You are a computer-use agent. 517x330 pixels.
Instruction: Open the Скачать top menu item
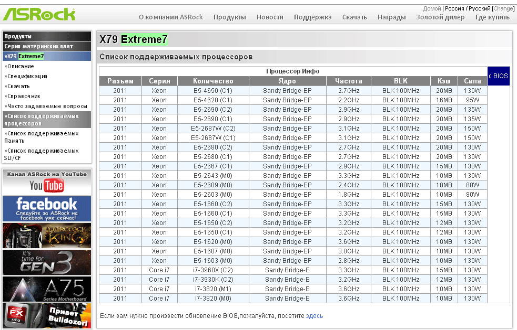(354, 17)
